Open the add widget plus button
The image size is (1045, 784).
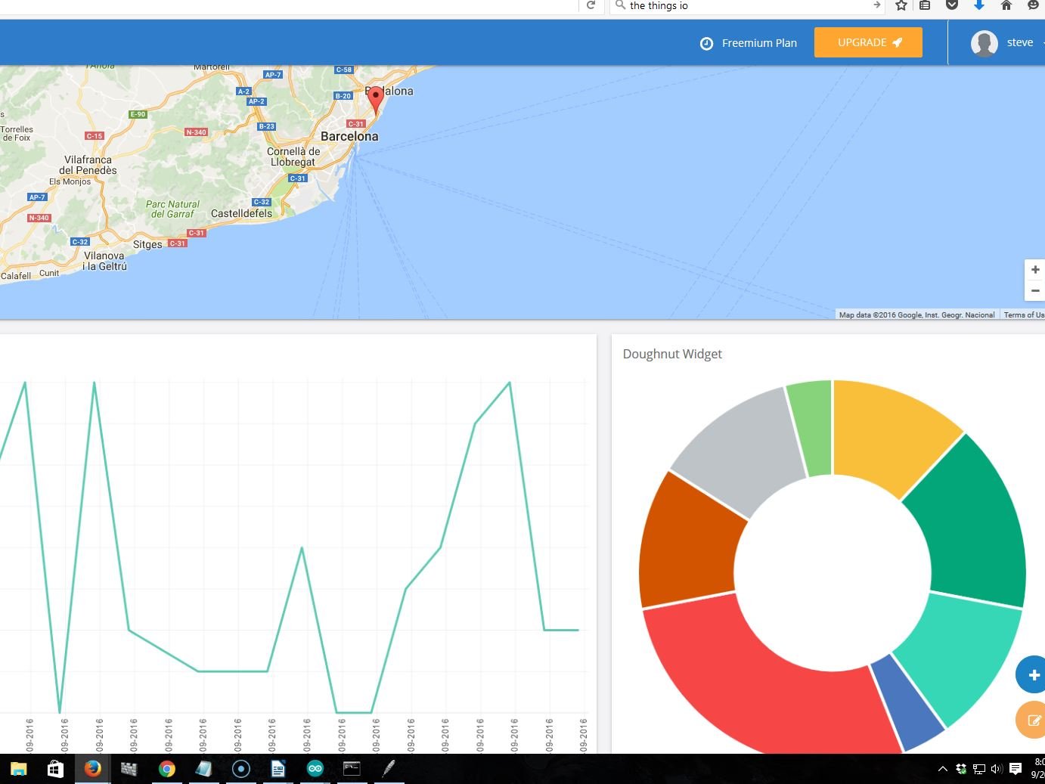1031,674
